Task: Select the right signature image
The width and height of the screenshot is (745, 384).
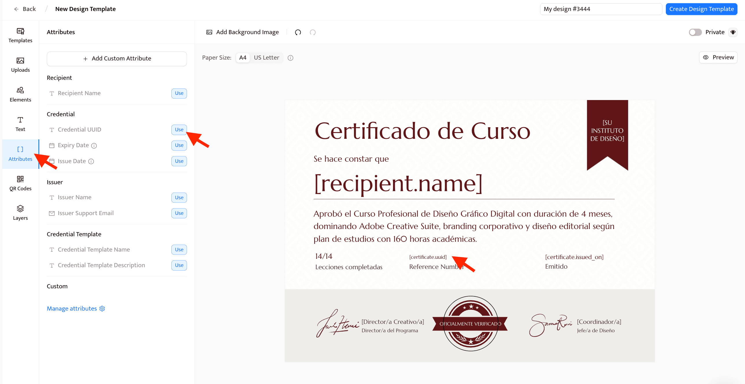Action: (550, 325)
